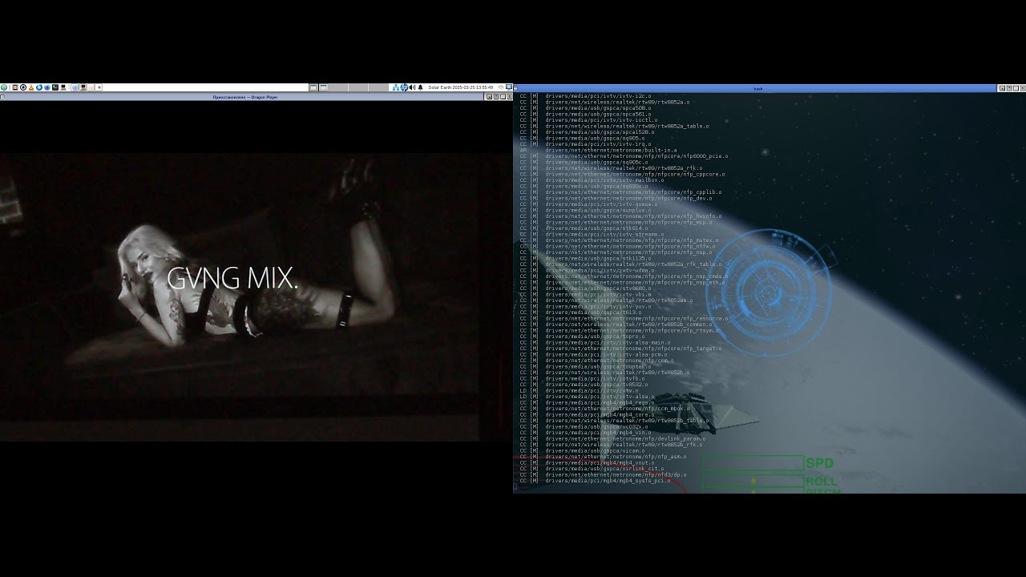The width and height of the screenshot is (1026, 577).
Task: Open the bash terminal window menu icon
Action: coord(515,88)
